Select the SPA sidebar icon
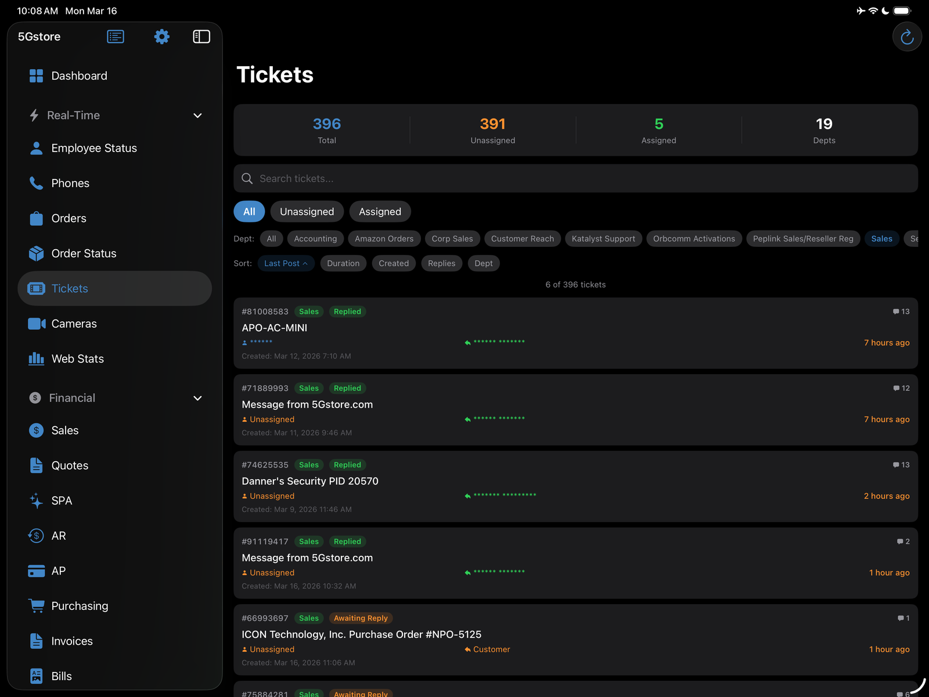929x697 pixels. [x=35, y=500]
